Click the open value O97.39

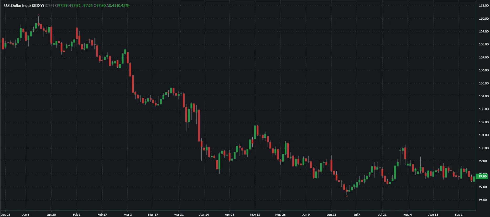[x=61, y=5]
